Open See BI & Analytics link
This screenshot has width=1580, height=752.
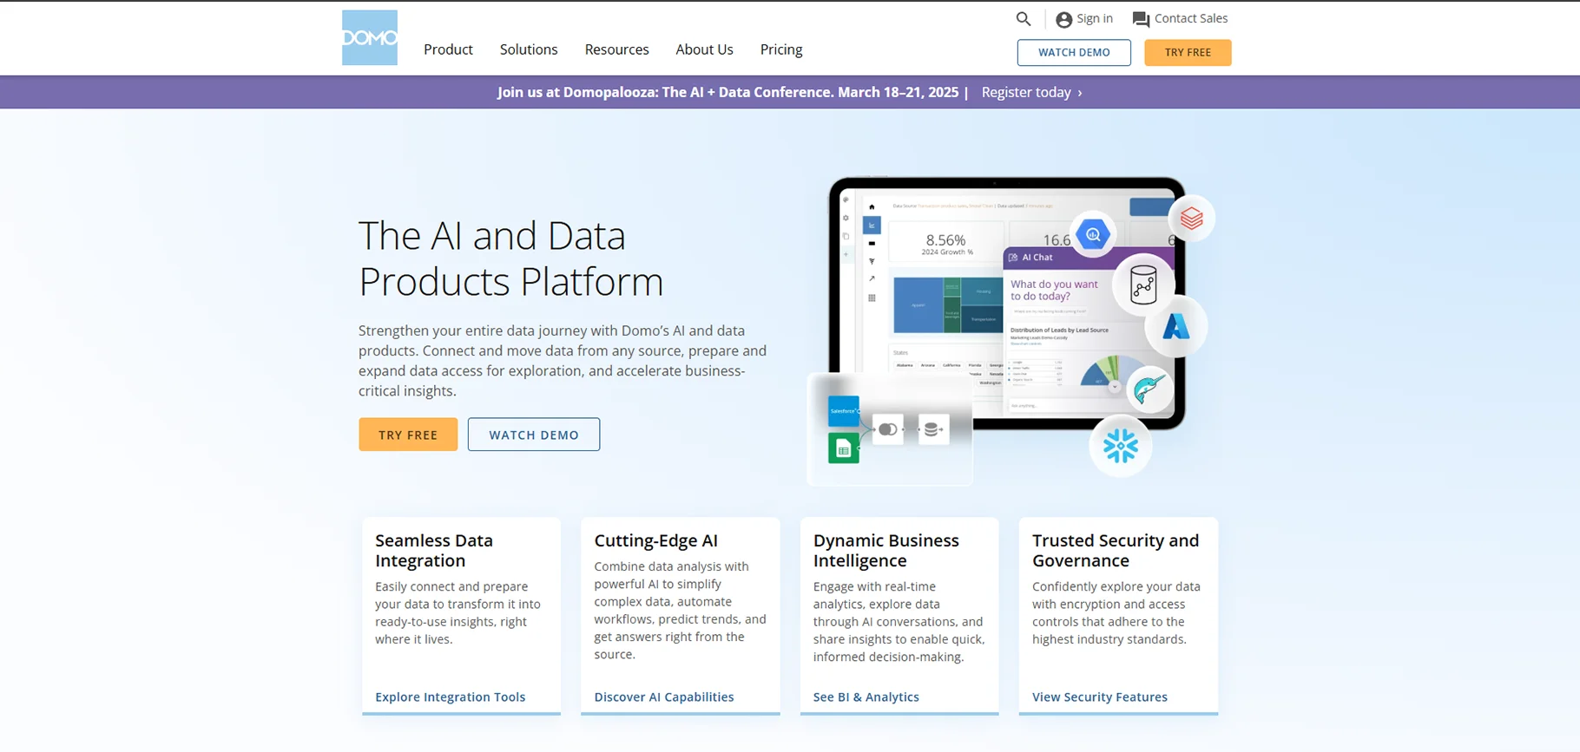pos(866,696)
